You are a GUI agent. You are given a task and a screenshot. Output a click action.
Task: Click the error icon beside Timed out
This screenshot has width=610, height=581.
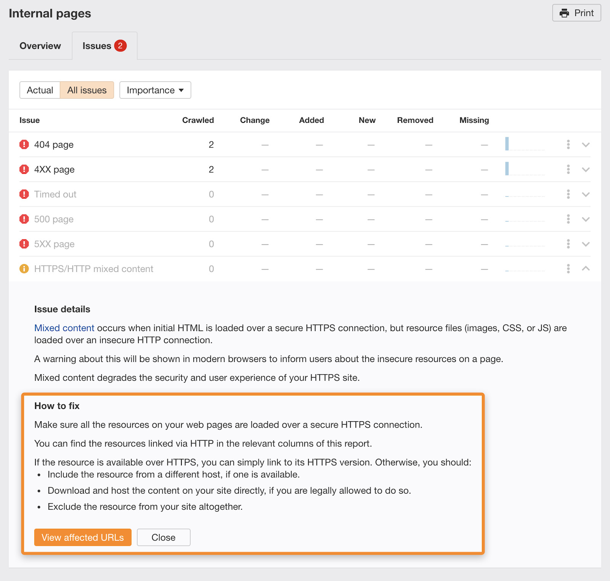click(x=24, y=194)
